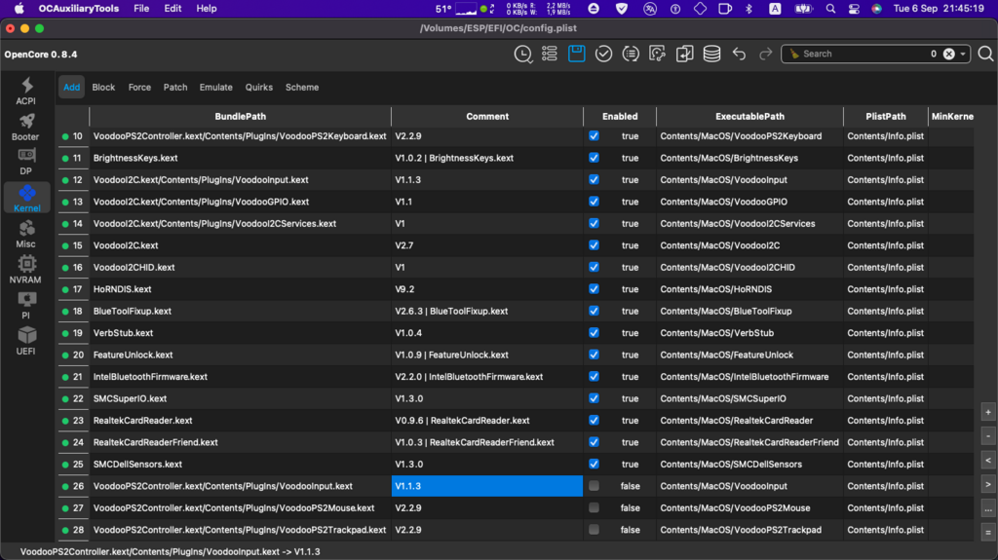998x560 pixels.
Task: Disable the SMCDellSensors.kext checkbox
Action: 594,465
